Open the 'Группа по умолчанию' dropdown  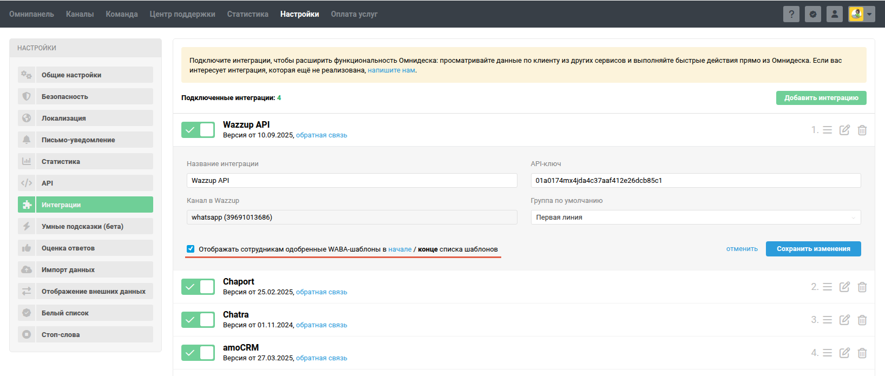point(696,217)
